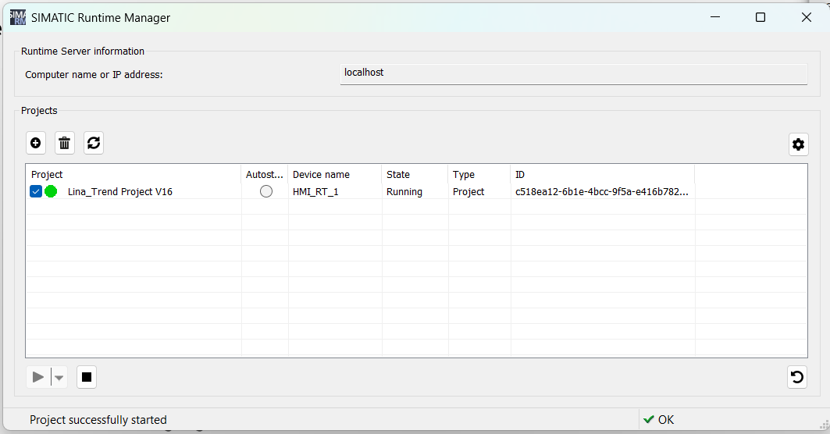Refresh the projects list

pos(94,143)
